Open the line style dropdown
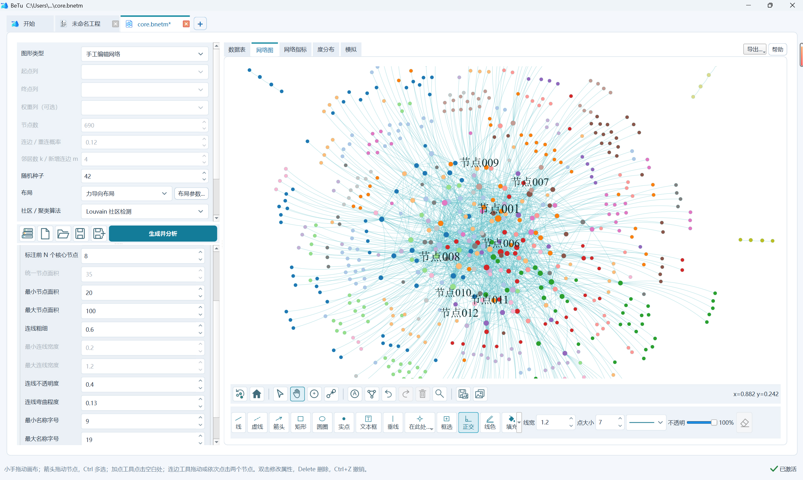 tap(646, 423)
